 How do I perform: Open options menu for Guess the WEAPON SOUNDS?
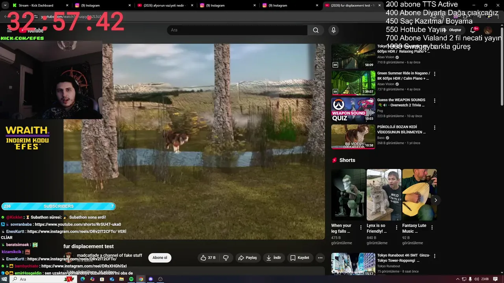(435, 101)
